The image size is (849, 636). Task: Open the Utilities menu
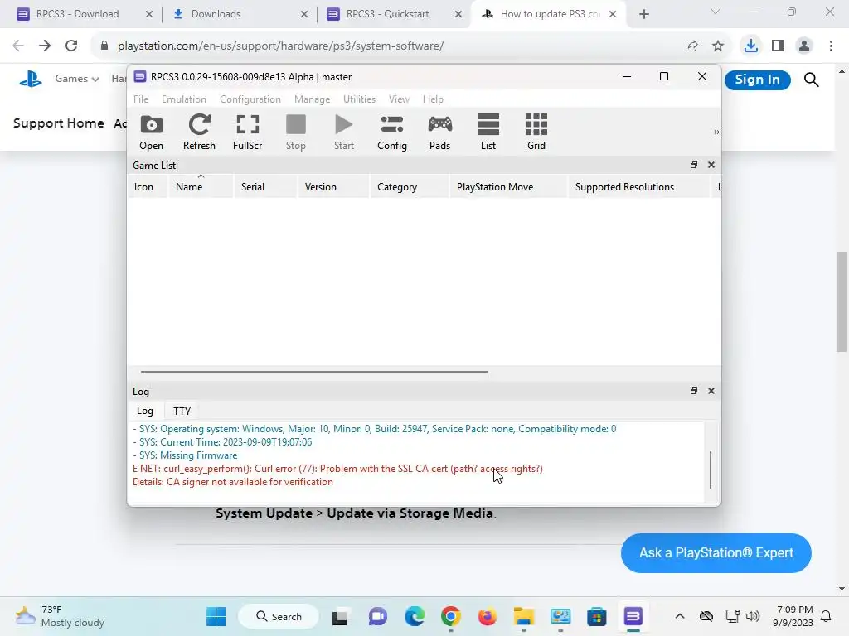[359, 99]
